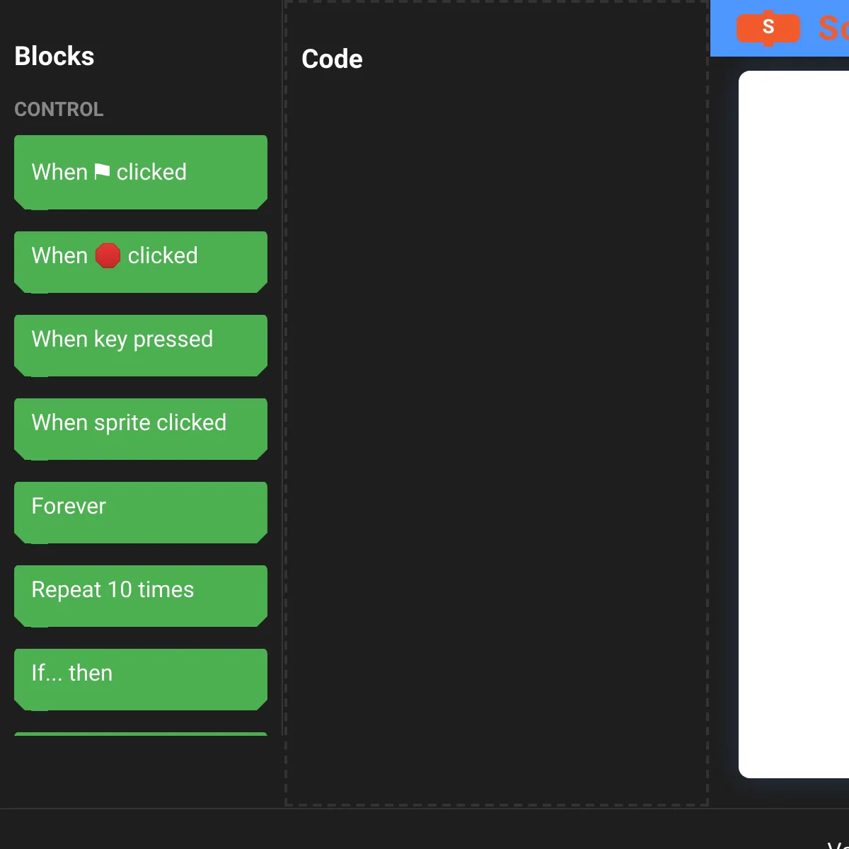Click the dashed Code drop area

click(x=495, y=424)
